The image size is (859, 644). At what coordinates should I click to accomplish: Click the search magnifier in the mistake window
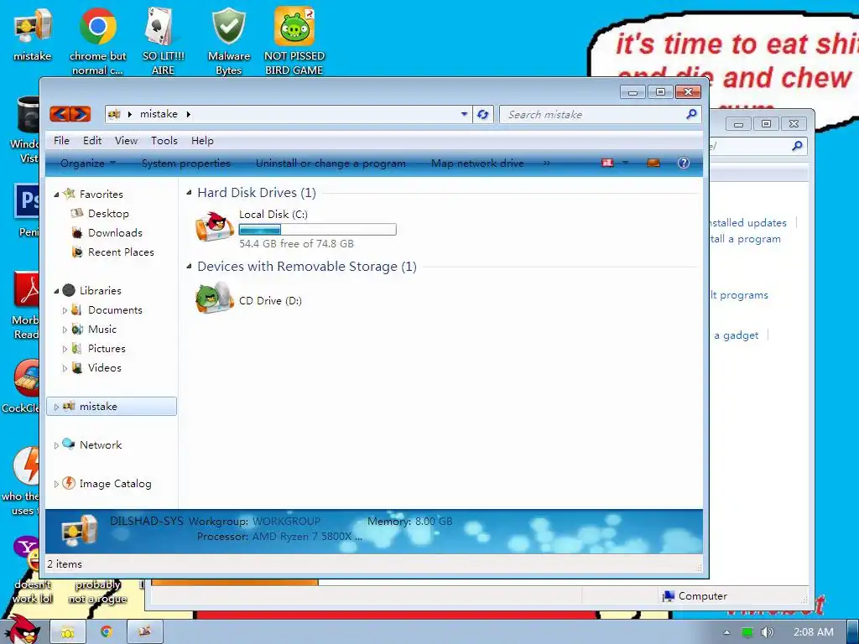(691, 114)
